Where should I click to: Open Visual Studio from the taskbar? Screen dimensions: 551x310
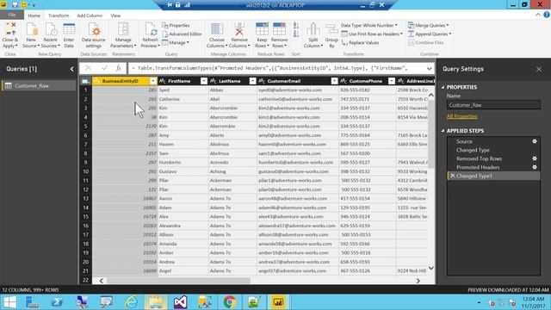tap(180, 302)
